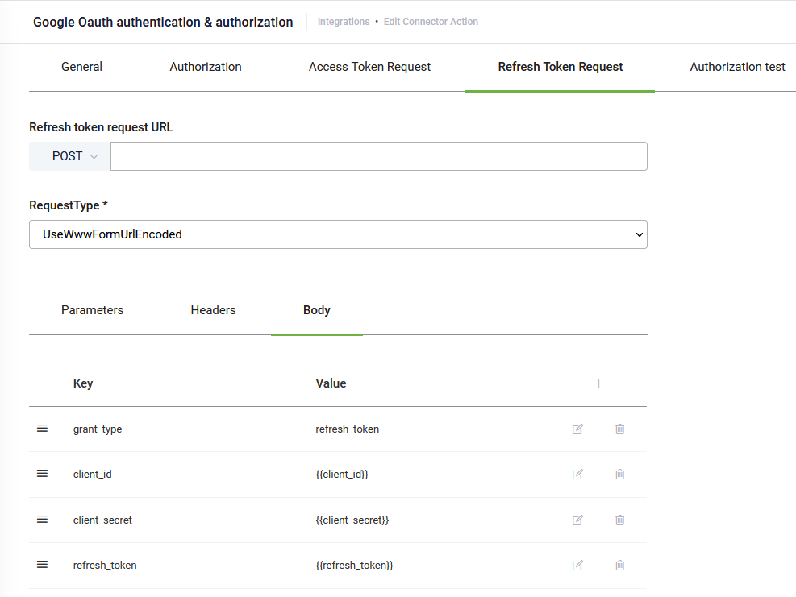Focus the refresh token request URL field
The width and height of the screenshot is (796, 597).
[379, 156]
